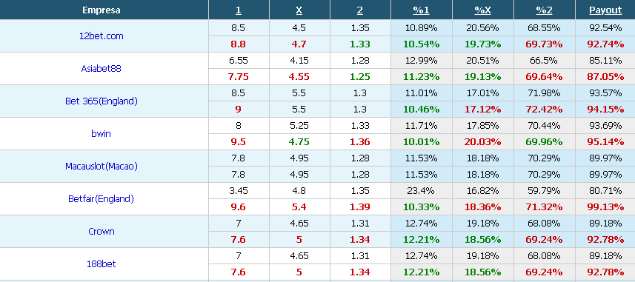Open the bwin bookmaker link
Screen dimensions: 635x282
coord(102,133)
